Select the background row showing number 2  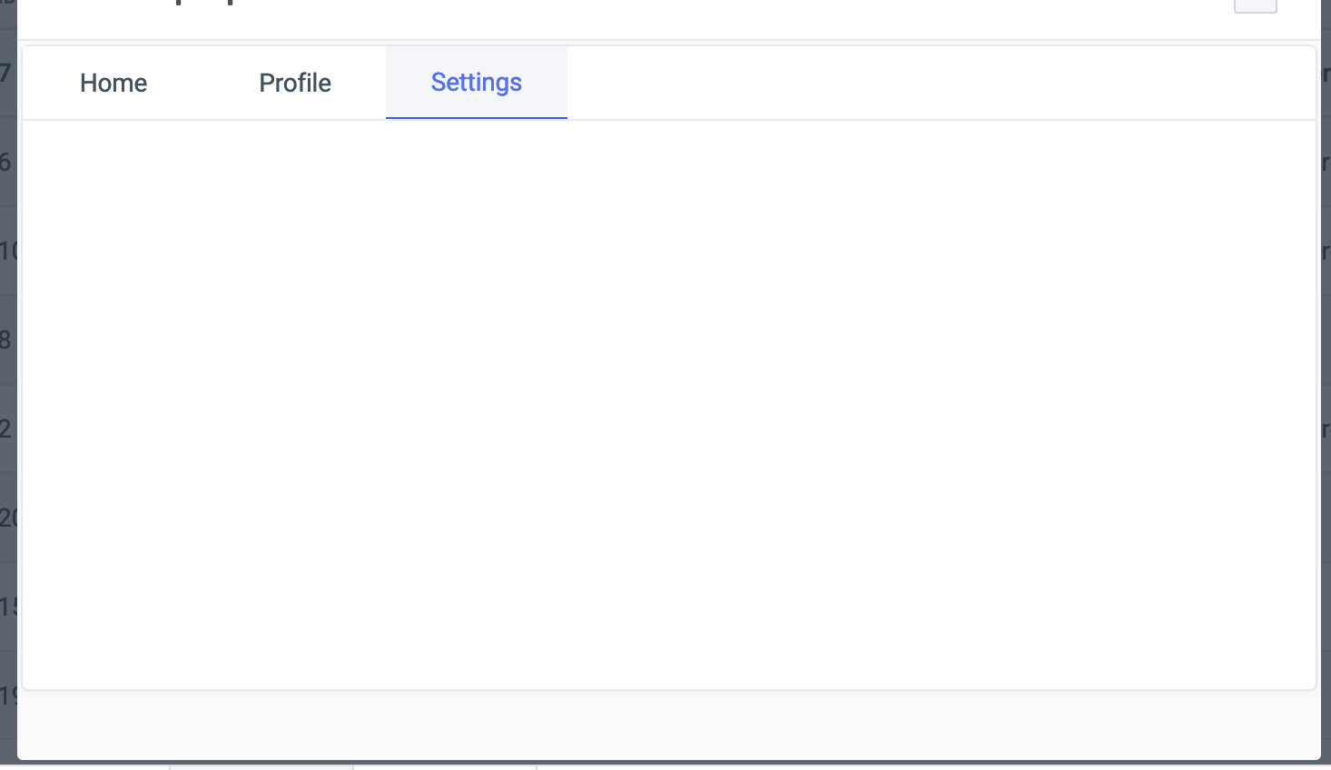pos(7,429)
